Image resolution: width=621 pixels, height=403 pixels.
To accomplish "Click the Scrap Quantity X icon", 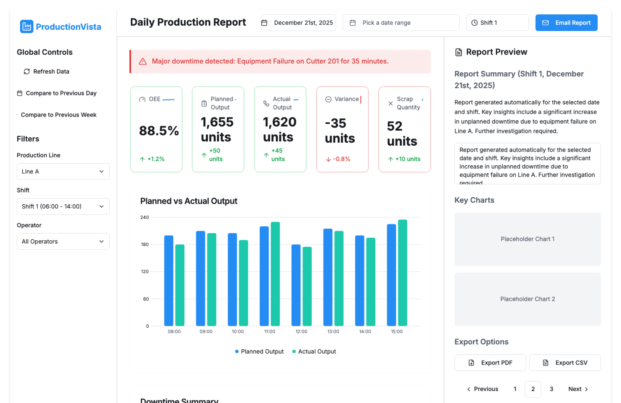I will (x=390, y=103).
